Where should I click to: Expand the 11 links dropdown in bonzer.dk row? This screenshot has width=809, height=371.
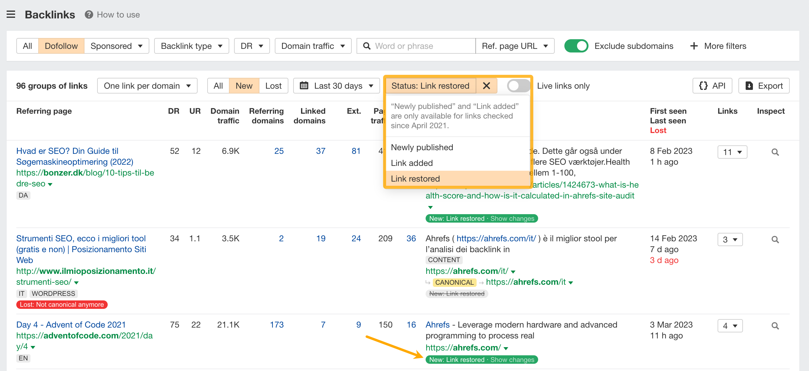(732, 152)
